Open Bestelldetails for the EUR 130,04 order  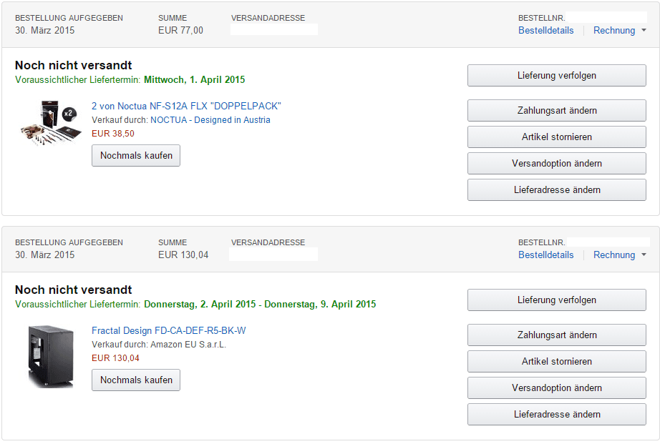pyautogui.click(x=545, y=255)
